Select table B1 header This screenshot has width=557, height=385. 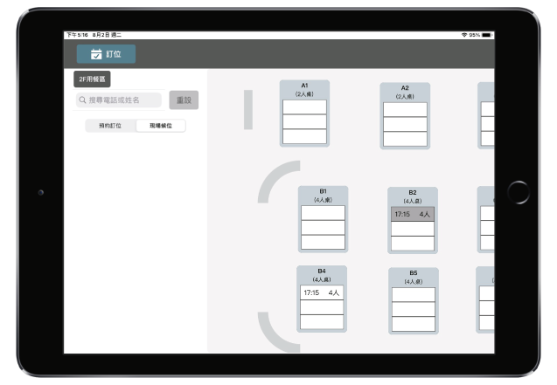tap(323, 196)
